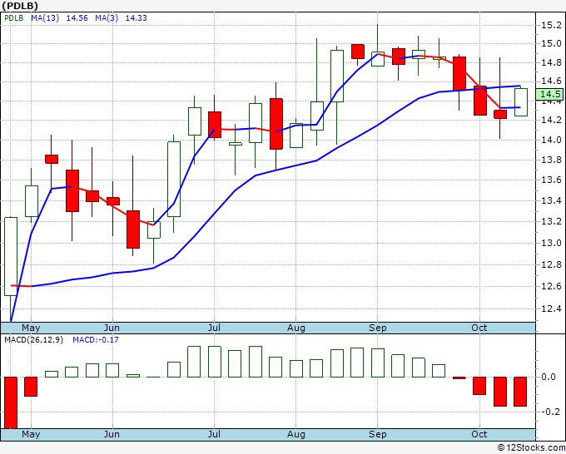Click the highlighted current price tag 14.5
Screen dimensions: 566x454
[x=549, y=95]
